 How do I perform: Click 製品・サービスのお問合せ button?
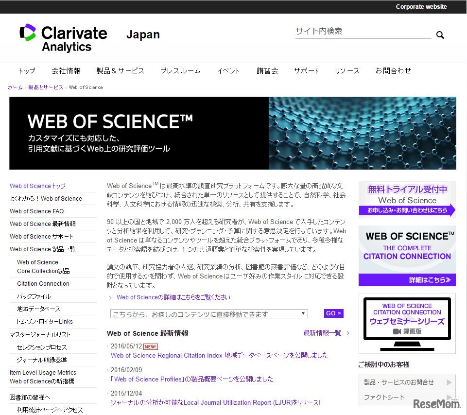(x=407, y=382)
